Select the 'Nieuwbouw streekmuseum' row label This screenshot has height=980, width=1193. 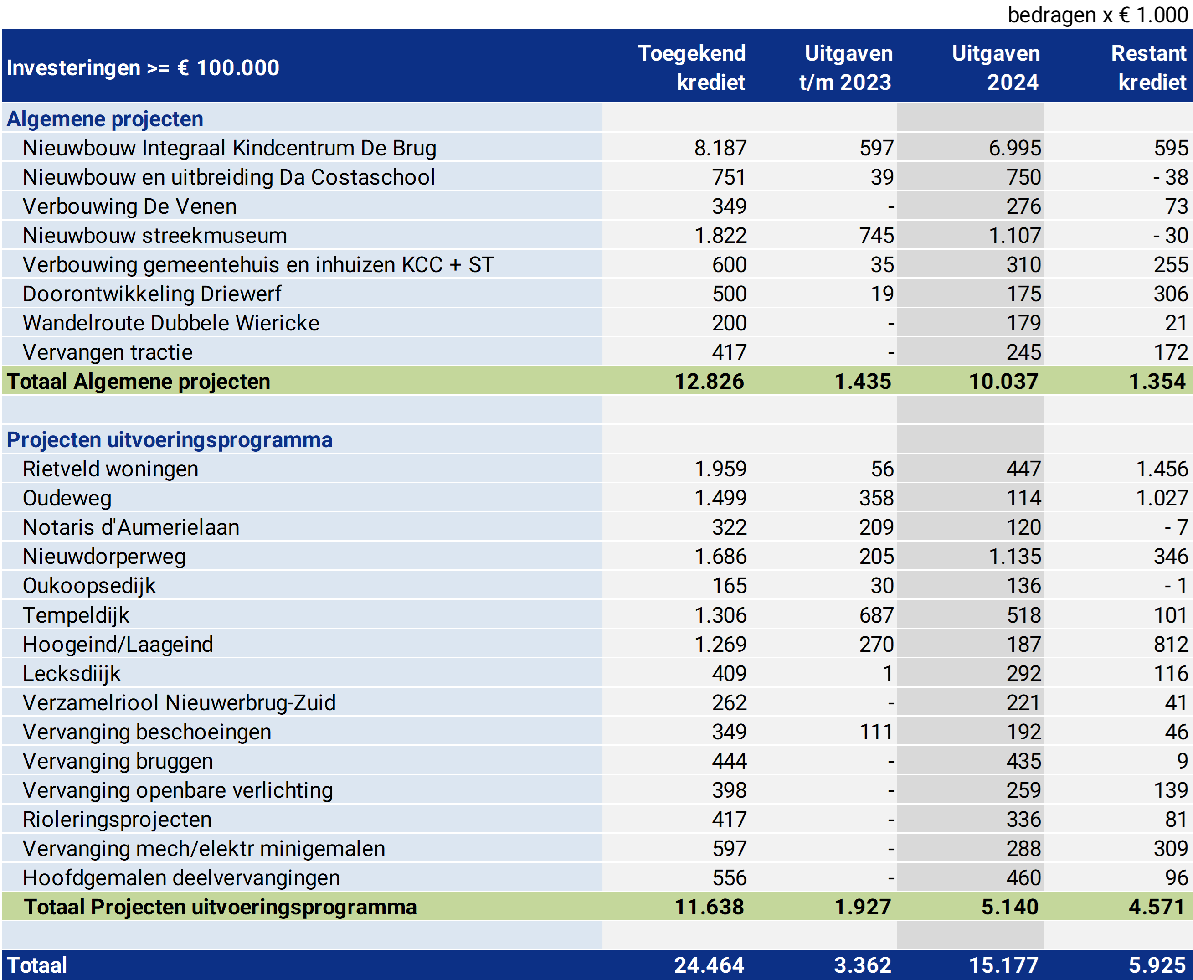point(154,235)
